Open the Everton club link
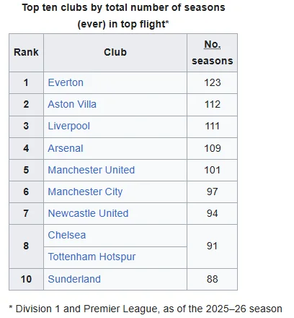Screen dimensions: 294x318 click(66, 82)
